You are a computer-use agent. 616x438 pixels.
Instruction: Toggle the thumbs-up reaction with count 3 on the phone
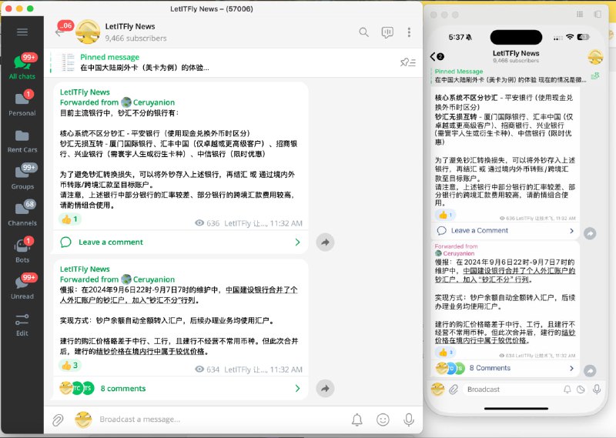click(x=445, y=353)
